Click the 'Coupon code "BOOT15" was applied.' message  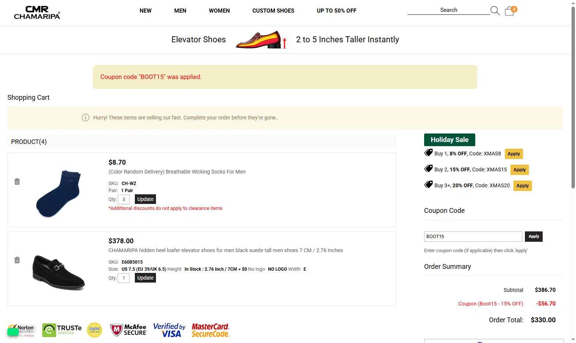pyautogui.click(x=151, y=77)
